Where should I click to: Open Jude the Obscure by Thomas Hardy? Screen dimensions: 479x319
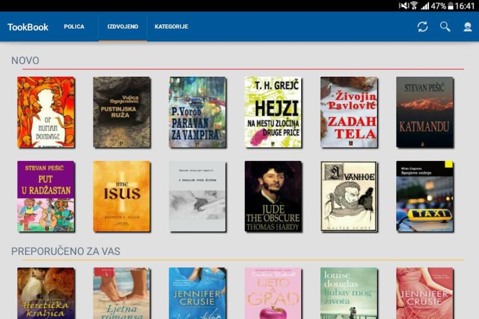pos(273,197)
